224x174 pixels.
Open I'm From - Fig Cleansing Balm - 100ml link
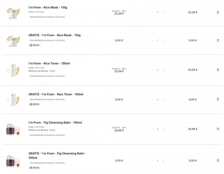pos(55,122)
